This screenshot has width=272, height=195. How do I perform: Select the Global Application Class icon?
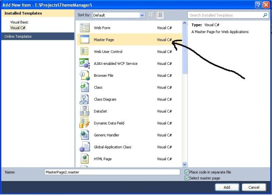(x=85, y=147)
